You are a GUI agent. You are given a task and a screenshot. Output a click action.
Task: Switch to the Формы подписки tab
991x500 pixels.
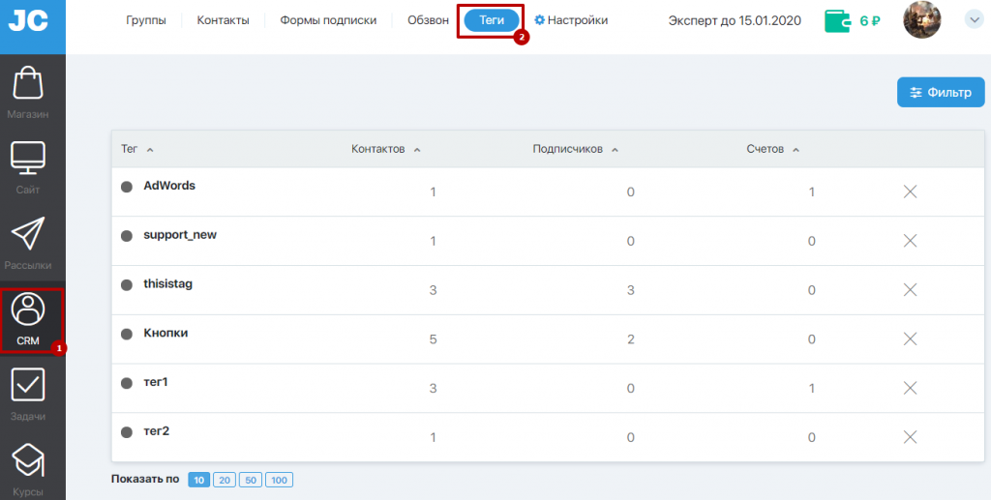[x=328, y=20]
